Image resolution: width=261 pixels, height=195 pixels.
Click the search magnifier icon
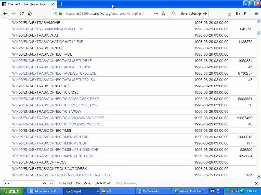click(x=174, y=14)
